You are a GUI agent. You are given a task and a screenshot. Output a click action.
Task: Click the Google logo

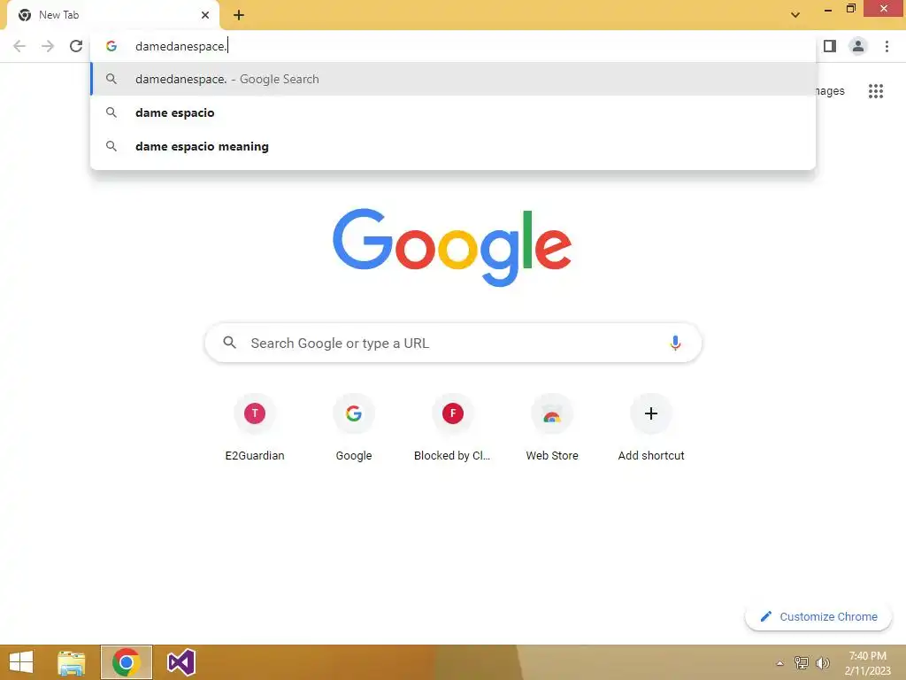(452, 248)
